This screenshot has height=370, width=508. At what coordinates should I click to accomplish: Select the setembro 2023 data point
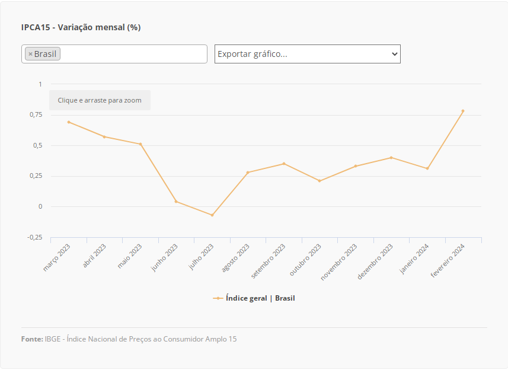[x=284, y=164]
